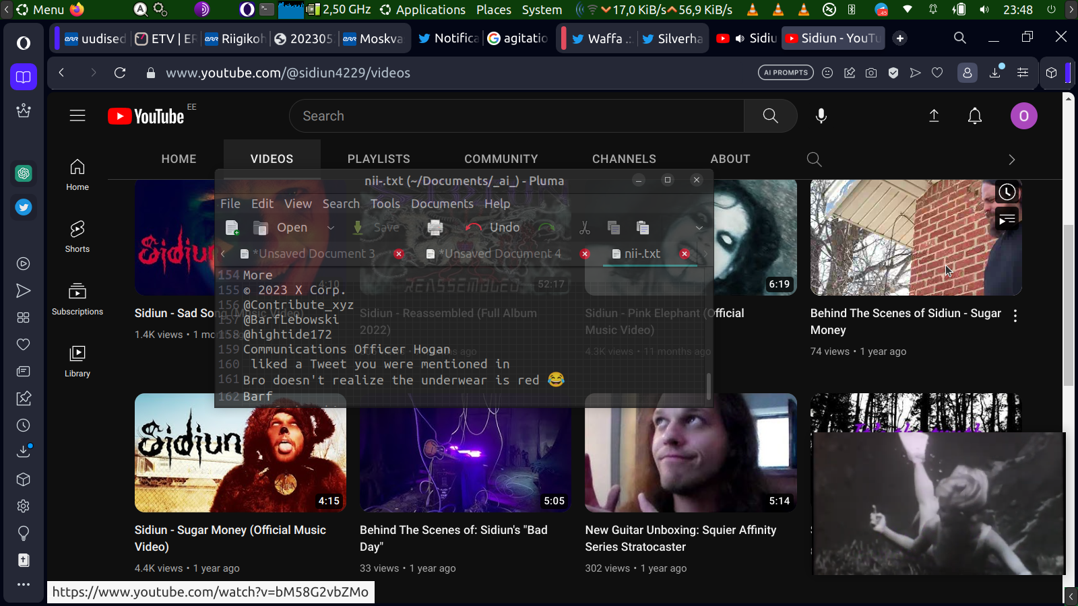The image size is (1078, 606).
Task: Click the Print icon in Pluma toolbar
Action: 435,228
